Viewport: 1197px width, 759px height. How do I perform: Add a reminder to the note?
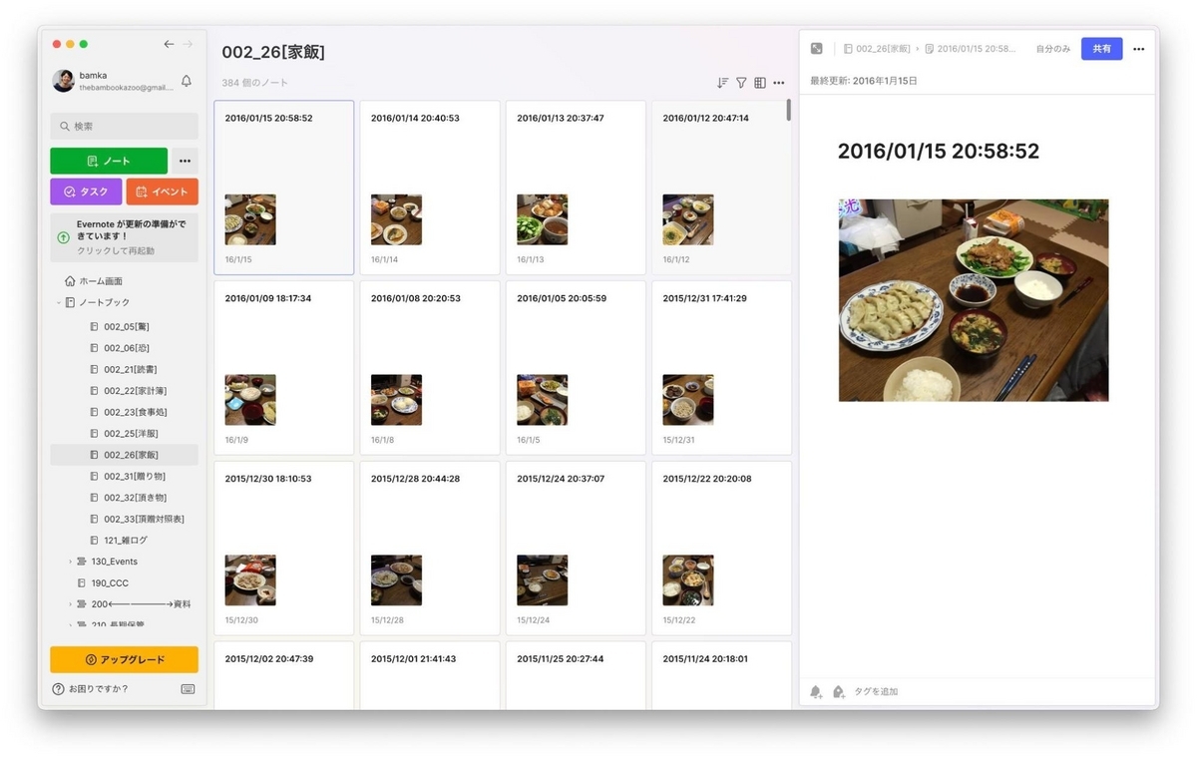pos(816,691)
